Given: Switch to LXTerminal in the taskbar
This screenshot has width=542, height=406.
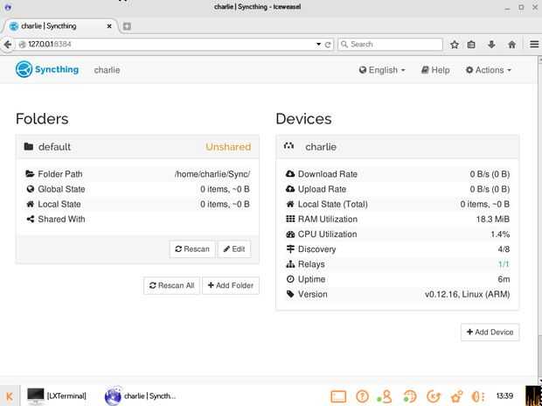Looking at the screenshot, I should 57,396.
